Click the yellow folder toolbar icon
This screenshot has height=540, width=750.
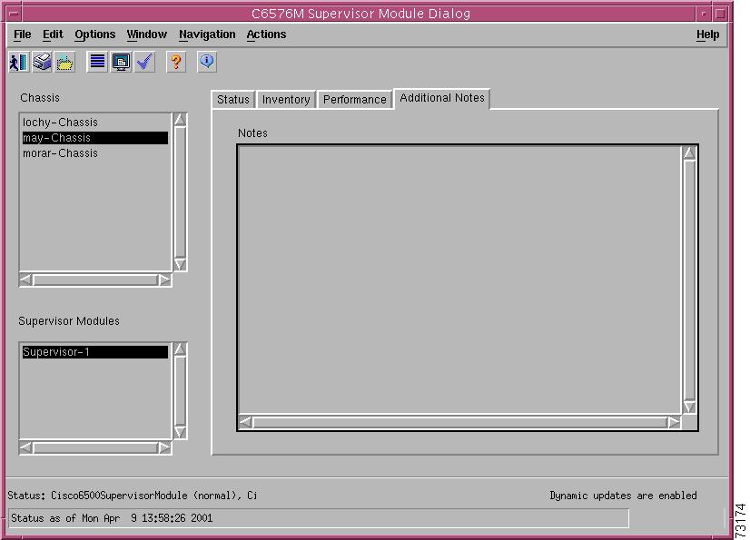pyautogui.click(x=65, y=63)
